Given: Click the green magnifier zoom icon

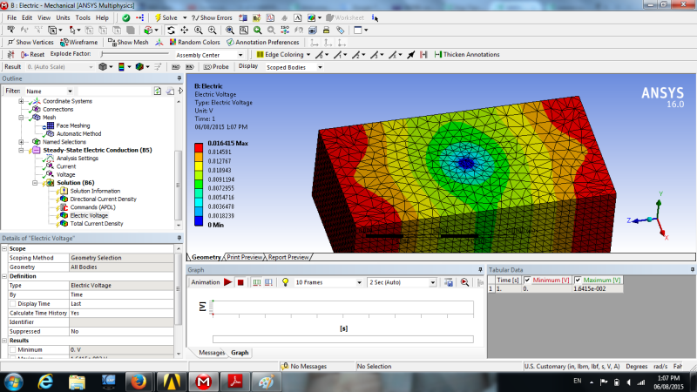Looking at the screenshot, I should tap(257, 30).
